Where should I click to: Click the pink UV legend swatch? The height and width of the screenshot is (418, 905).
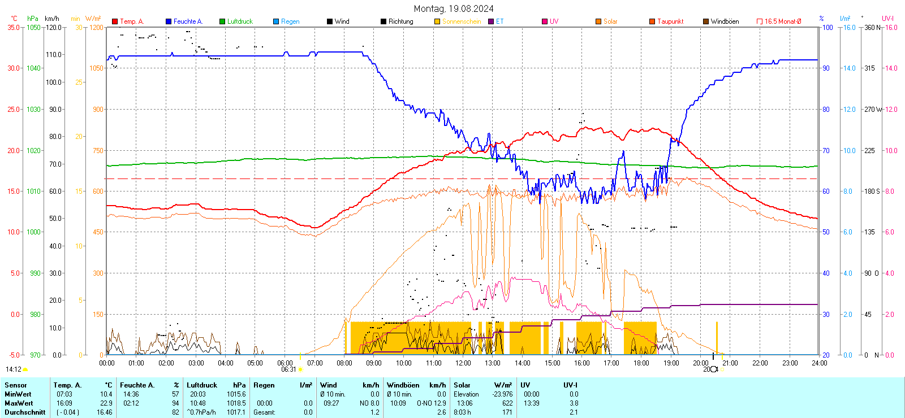pos(545,21)
